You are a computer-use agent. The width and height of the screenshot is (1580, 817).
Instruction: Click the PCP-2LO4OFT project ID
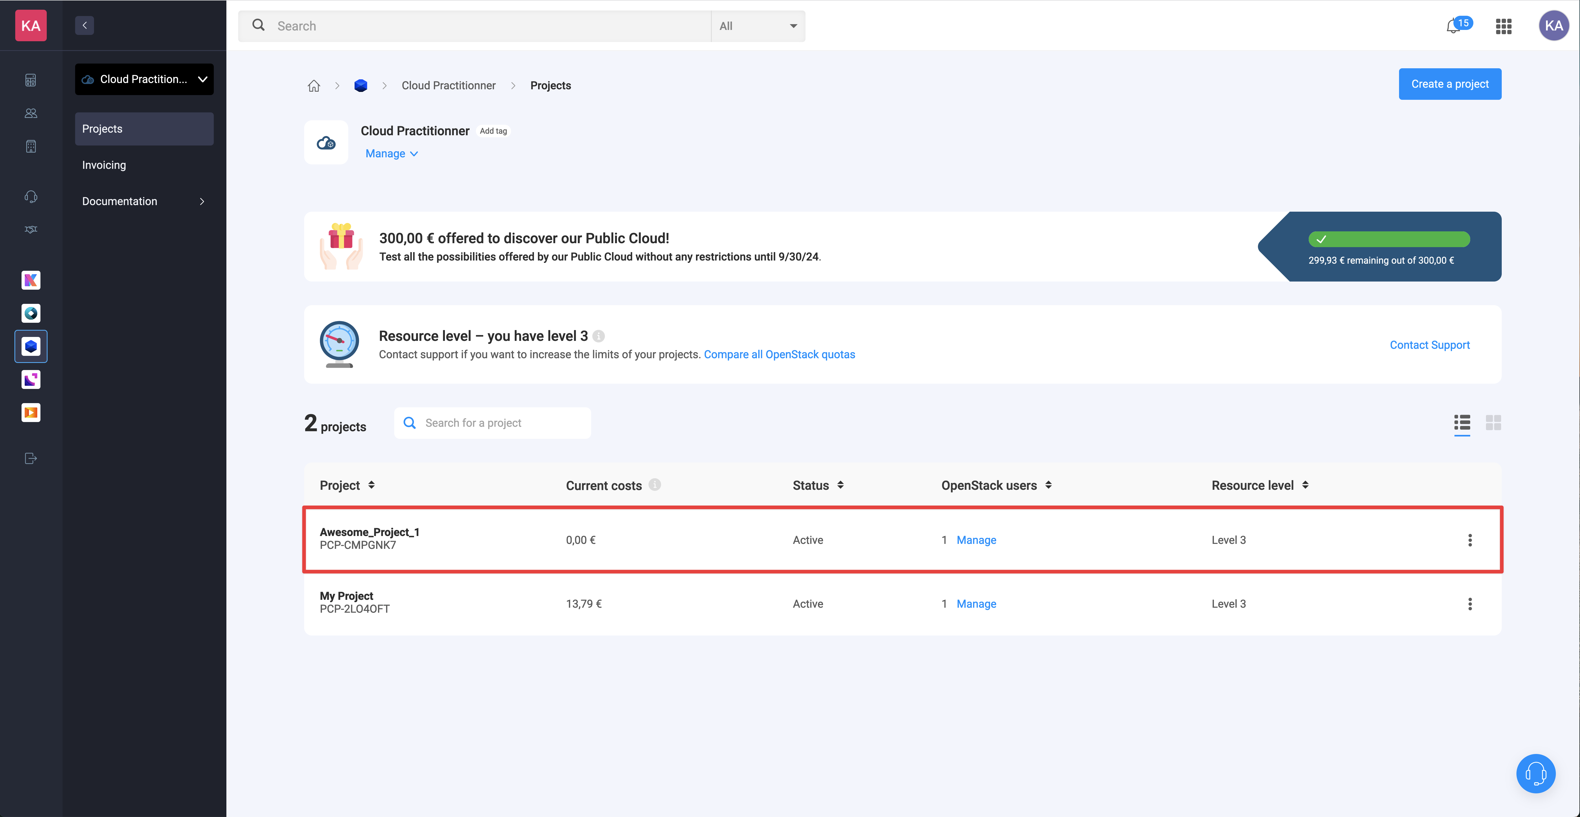[355, 608]
